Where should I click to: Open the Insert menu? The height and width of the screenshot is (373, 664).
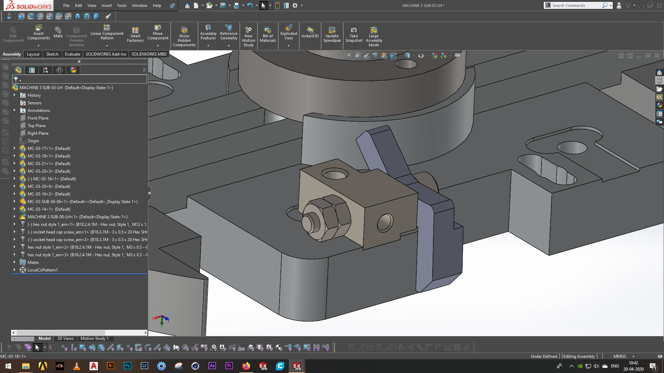coord(107,6)
